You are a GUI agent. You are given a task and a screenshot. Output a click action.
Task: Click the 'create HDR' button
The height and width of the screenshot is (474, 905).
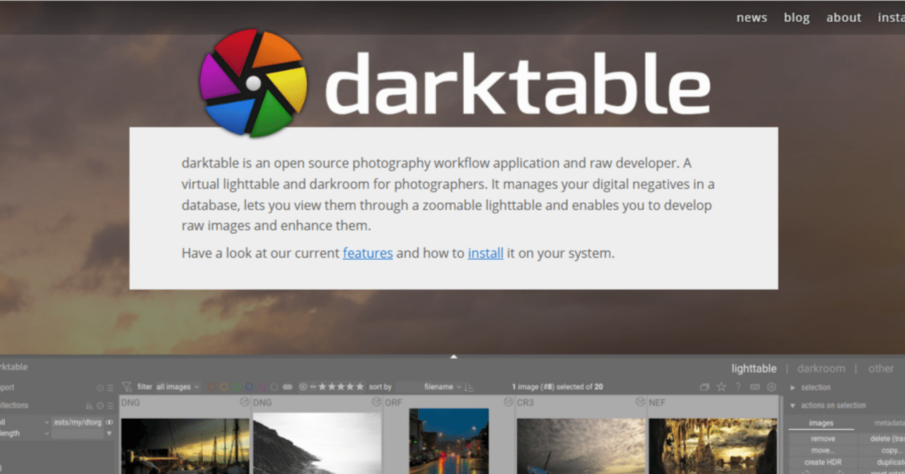click(822, 462)
